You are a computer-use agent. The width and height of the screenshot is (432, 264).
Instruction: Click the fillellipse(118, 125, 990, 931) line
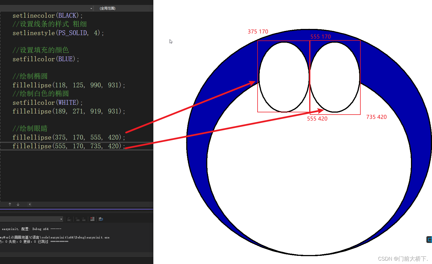click(69, 85)
